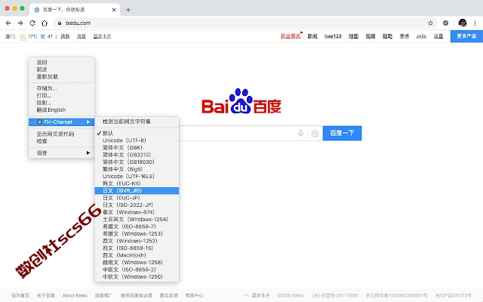Image resolution: width=483 pixels, height=302 pixels.
Task: Open the FH-Charset extension toolbar icon
Action: [445, 23]
